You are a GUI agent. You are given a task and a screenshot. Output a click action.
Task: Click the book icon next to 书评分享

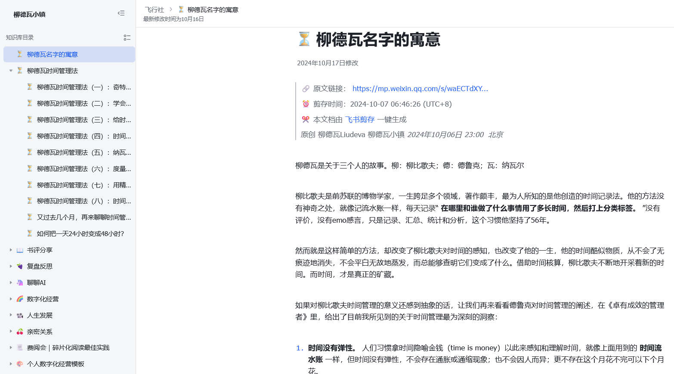tap(20, 250)
